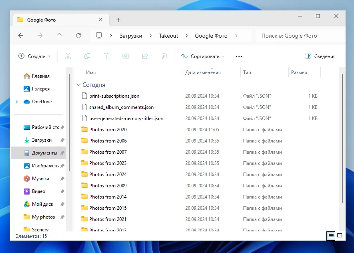The height and width of the screenshot is (253, 354).
Task: Expand the OneDrive tree node
Action: [16, 102]
